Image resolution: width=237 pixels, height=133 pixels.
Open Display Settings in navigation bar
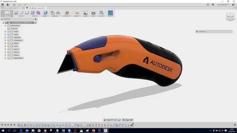click(124, 120)
